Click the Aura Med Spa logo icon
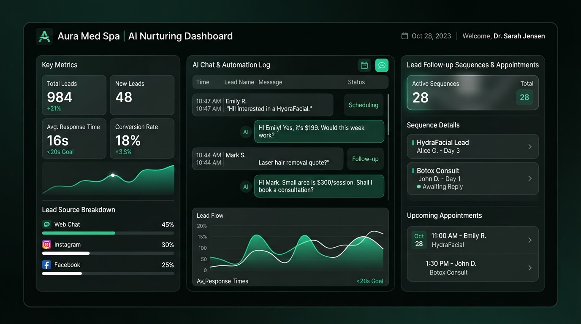581x324 pixels. pyautogui.click(x=44, y=36)
